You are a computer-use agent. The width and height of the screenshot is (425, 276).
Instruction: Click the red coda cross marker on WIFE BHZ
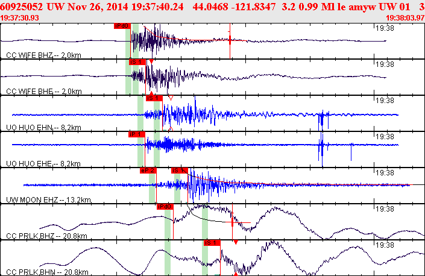230,40
